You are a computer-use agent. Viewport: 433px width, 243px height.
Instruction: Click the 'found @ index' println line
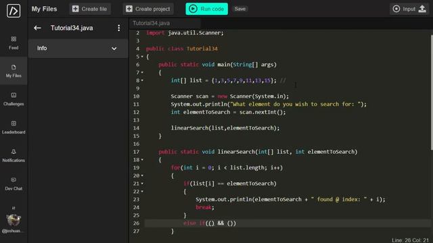[290, 199]
